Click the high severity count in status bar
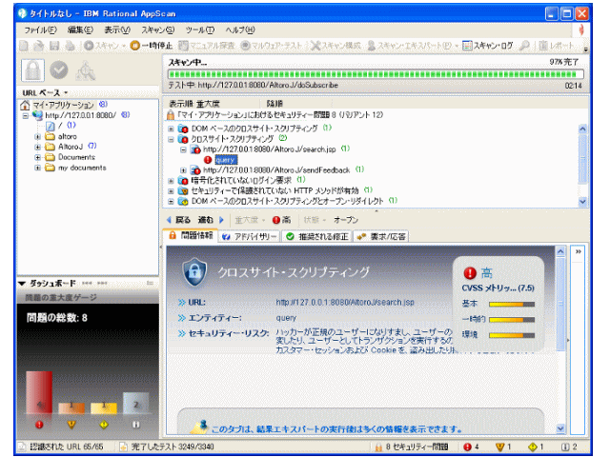This screenshot has width=610, height=457. (x=471, y=446)
